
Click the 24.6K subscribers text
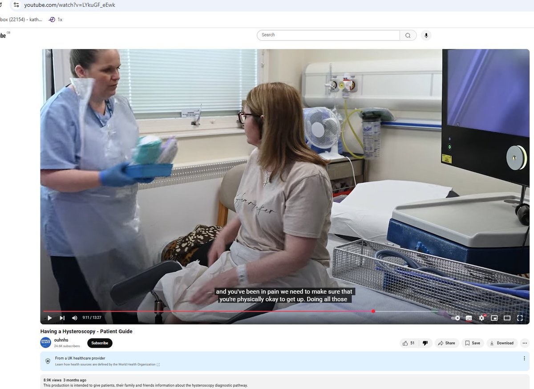[67, 346]
